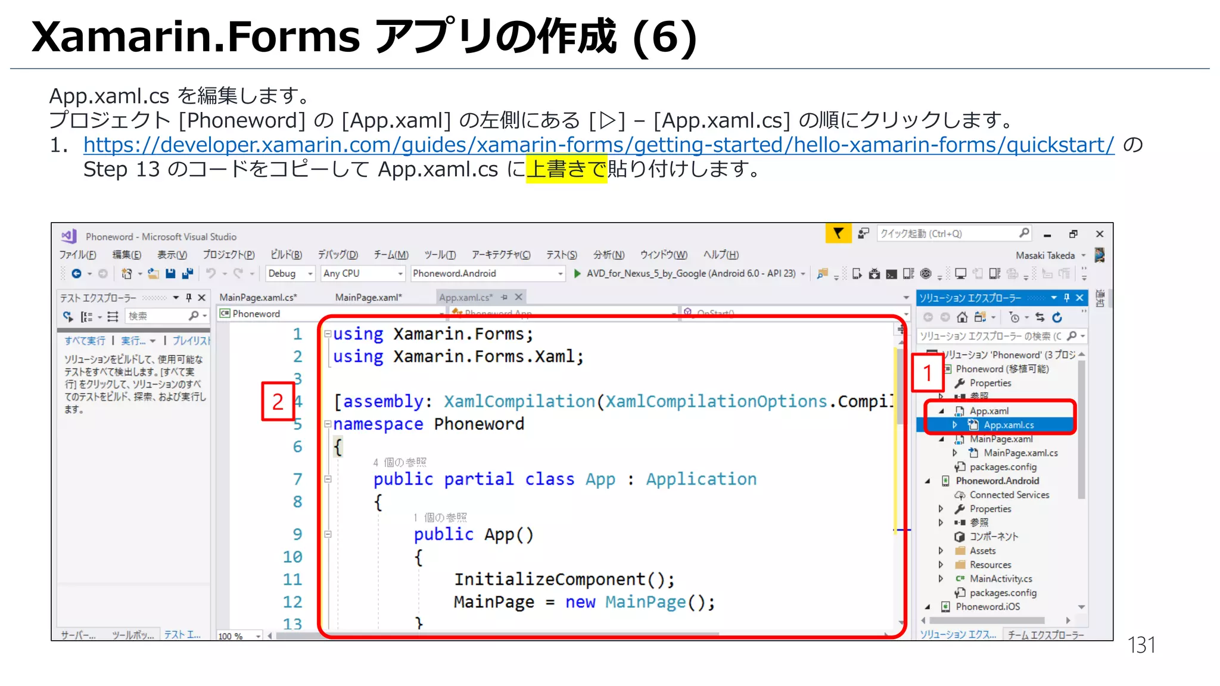Open the Android device monitor icon
This screenshot has height=686, width=1220.
click(908, 273)
